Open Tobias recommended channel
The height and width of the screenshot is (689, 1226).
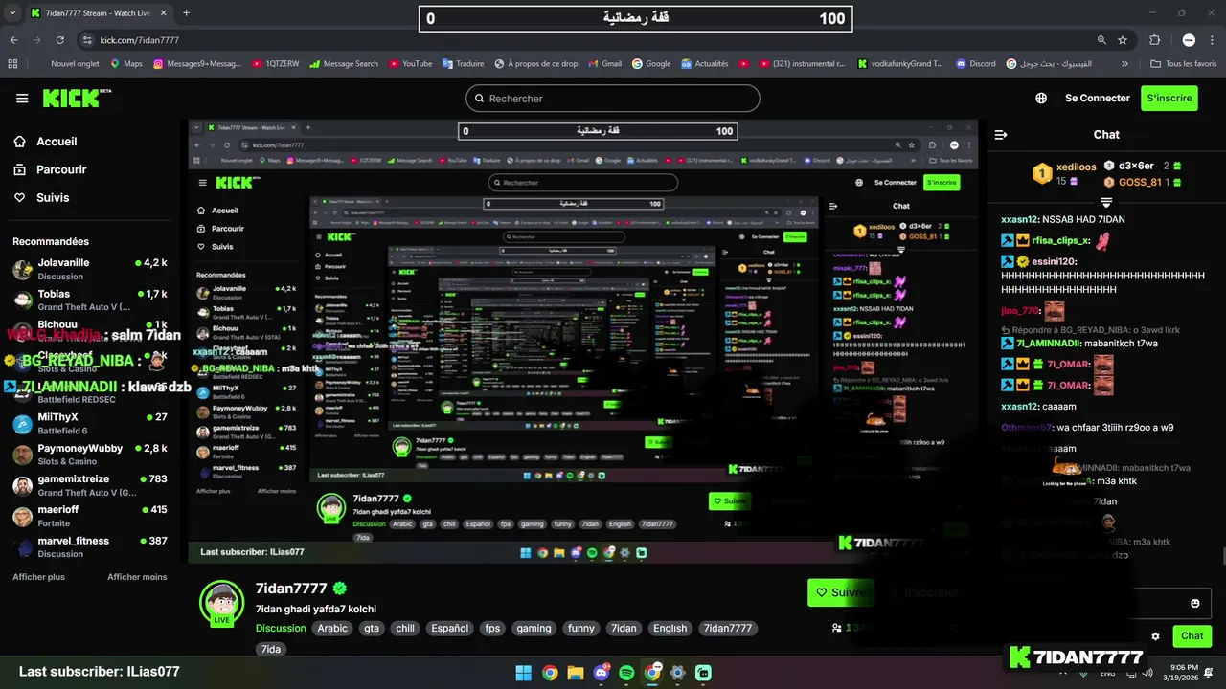(90, 300)
